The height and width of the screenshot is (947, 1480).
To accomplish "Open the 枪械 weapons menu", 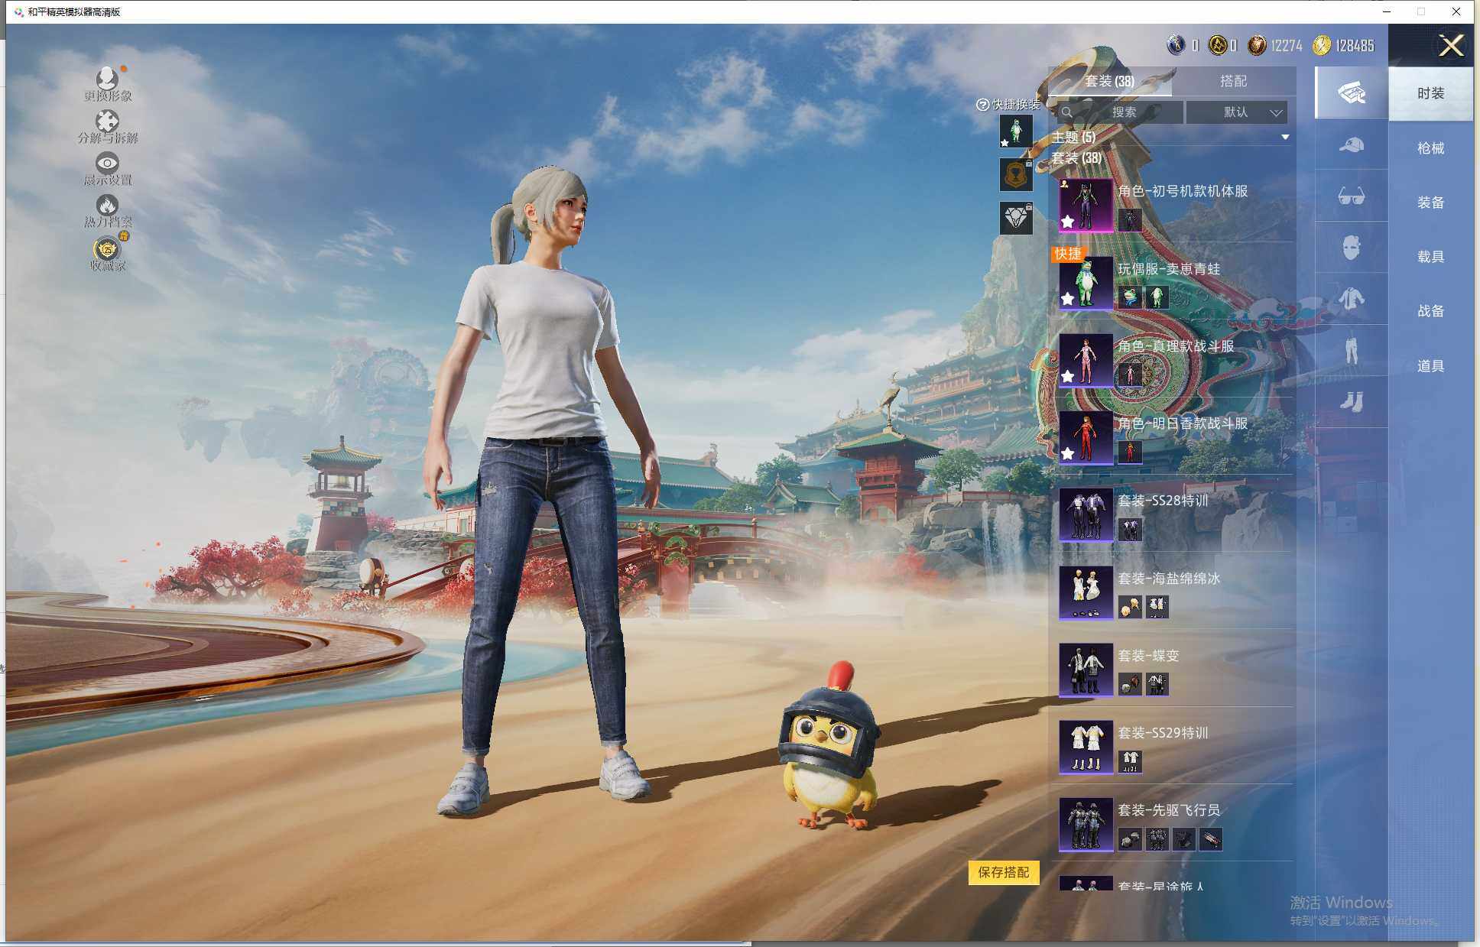I will tap(1430, 148).
